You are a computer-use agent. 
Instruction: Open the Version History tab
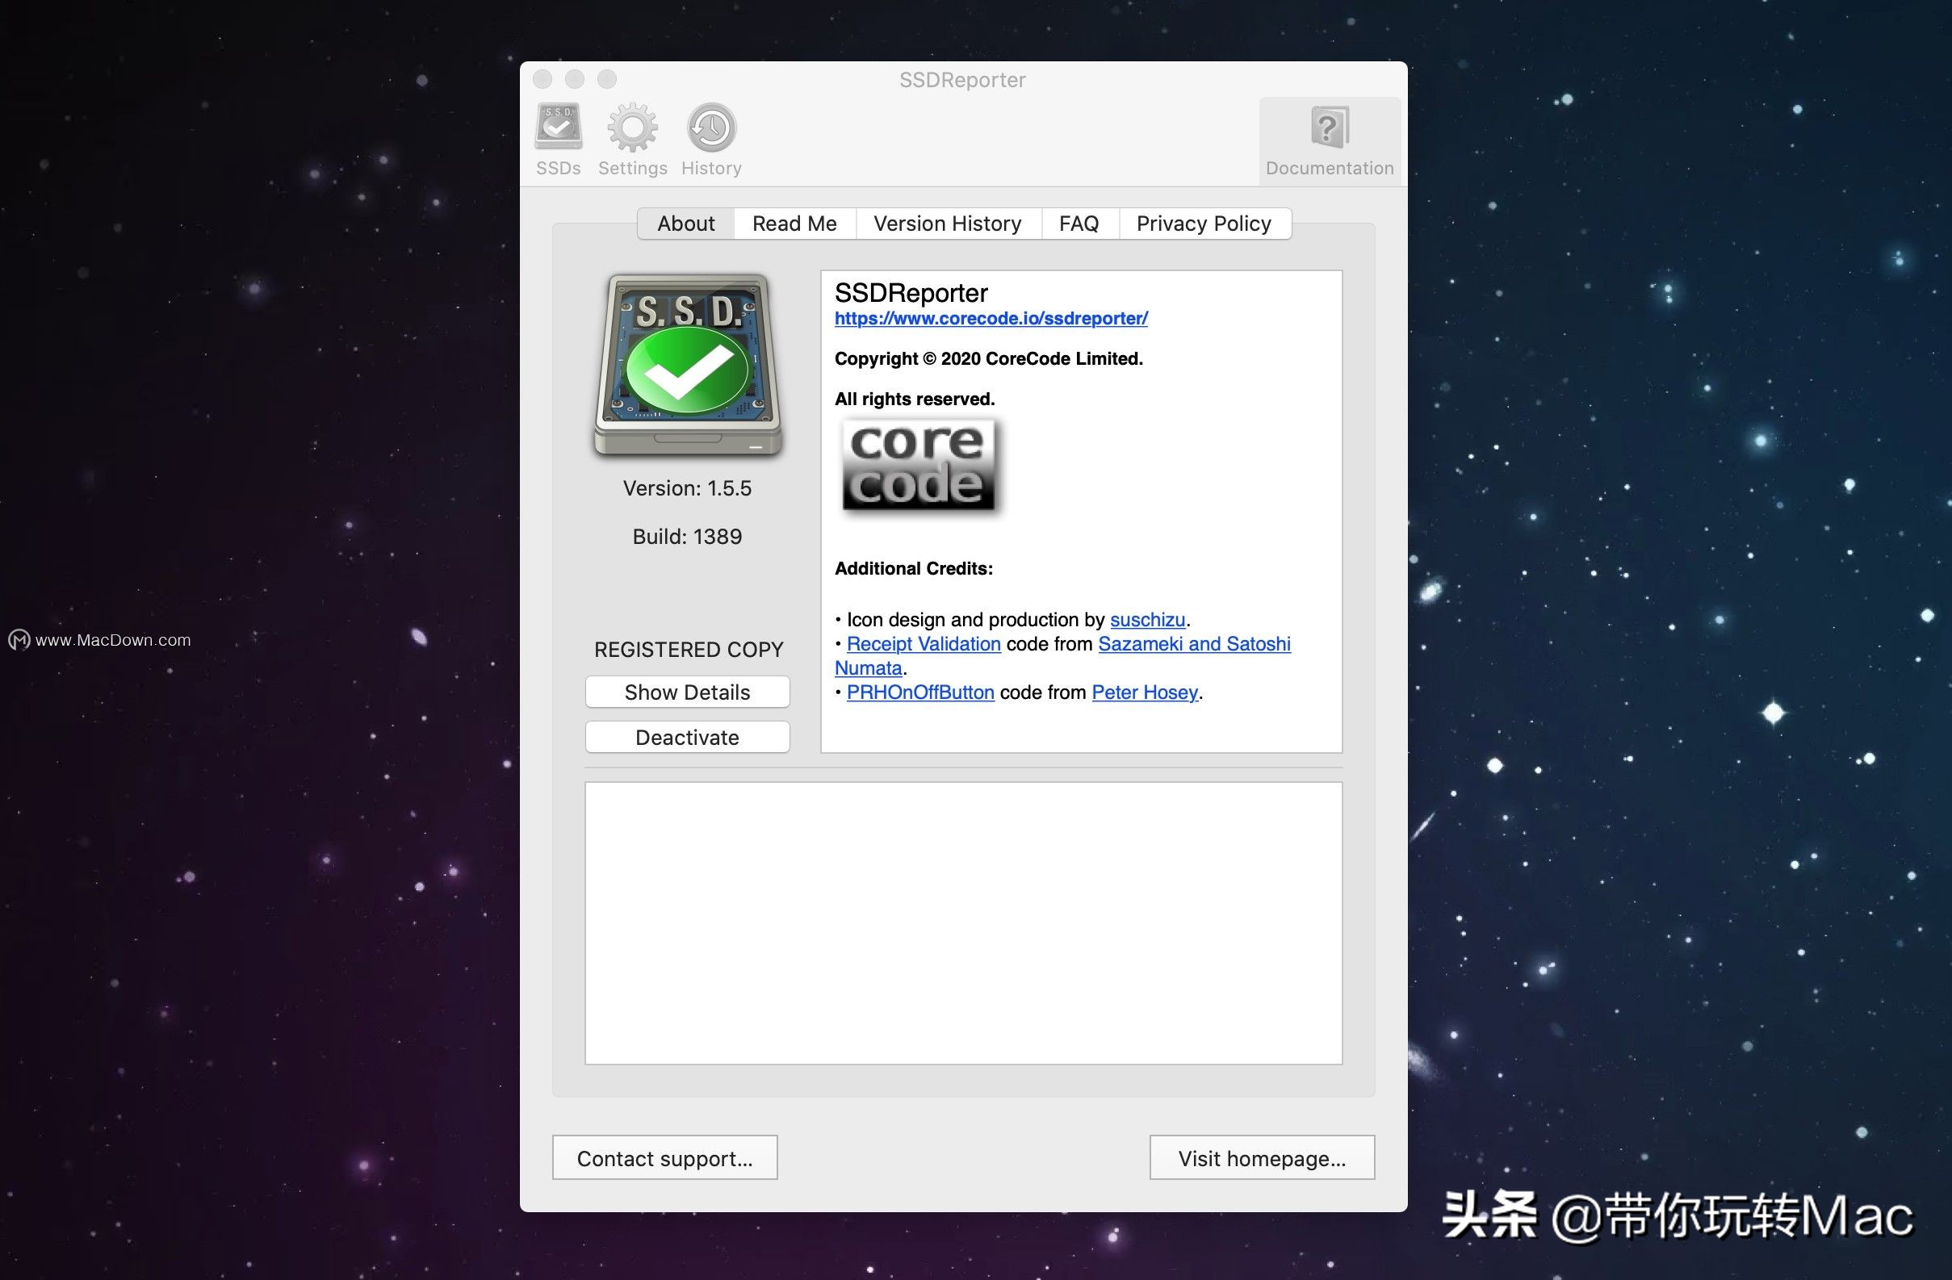point(948,224)
